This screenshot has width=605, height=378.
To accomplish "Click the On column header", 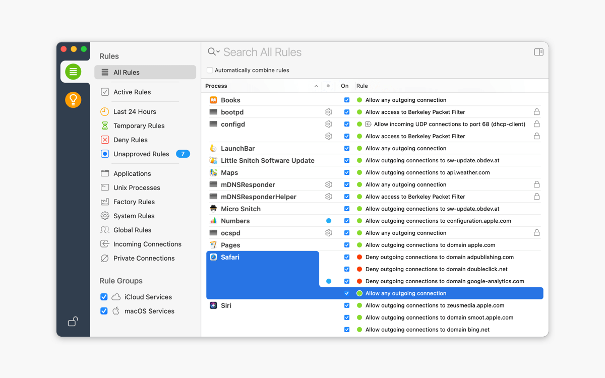I will click(345, 86).
